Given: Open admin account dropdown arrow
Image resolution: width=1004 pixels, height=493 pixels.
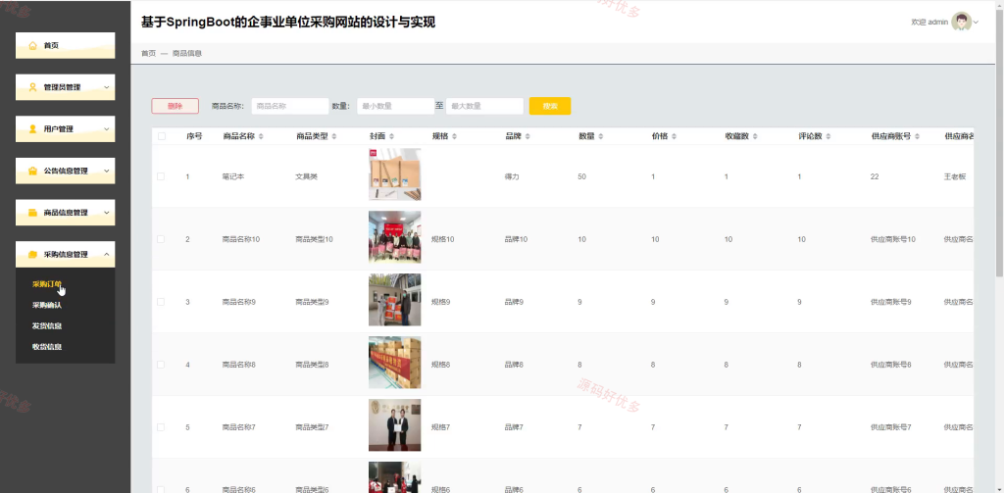Looking at the screenshot, I should (976, 23).
